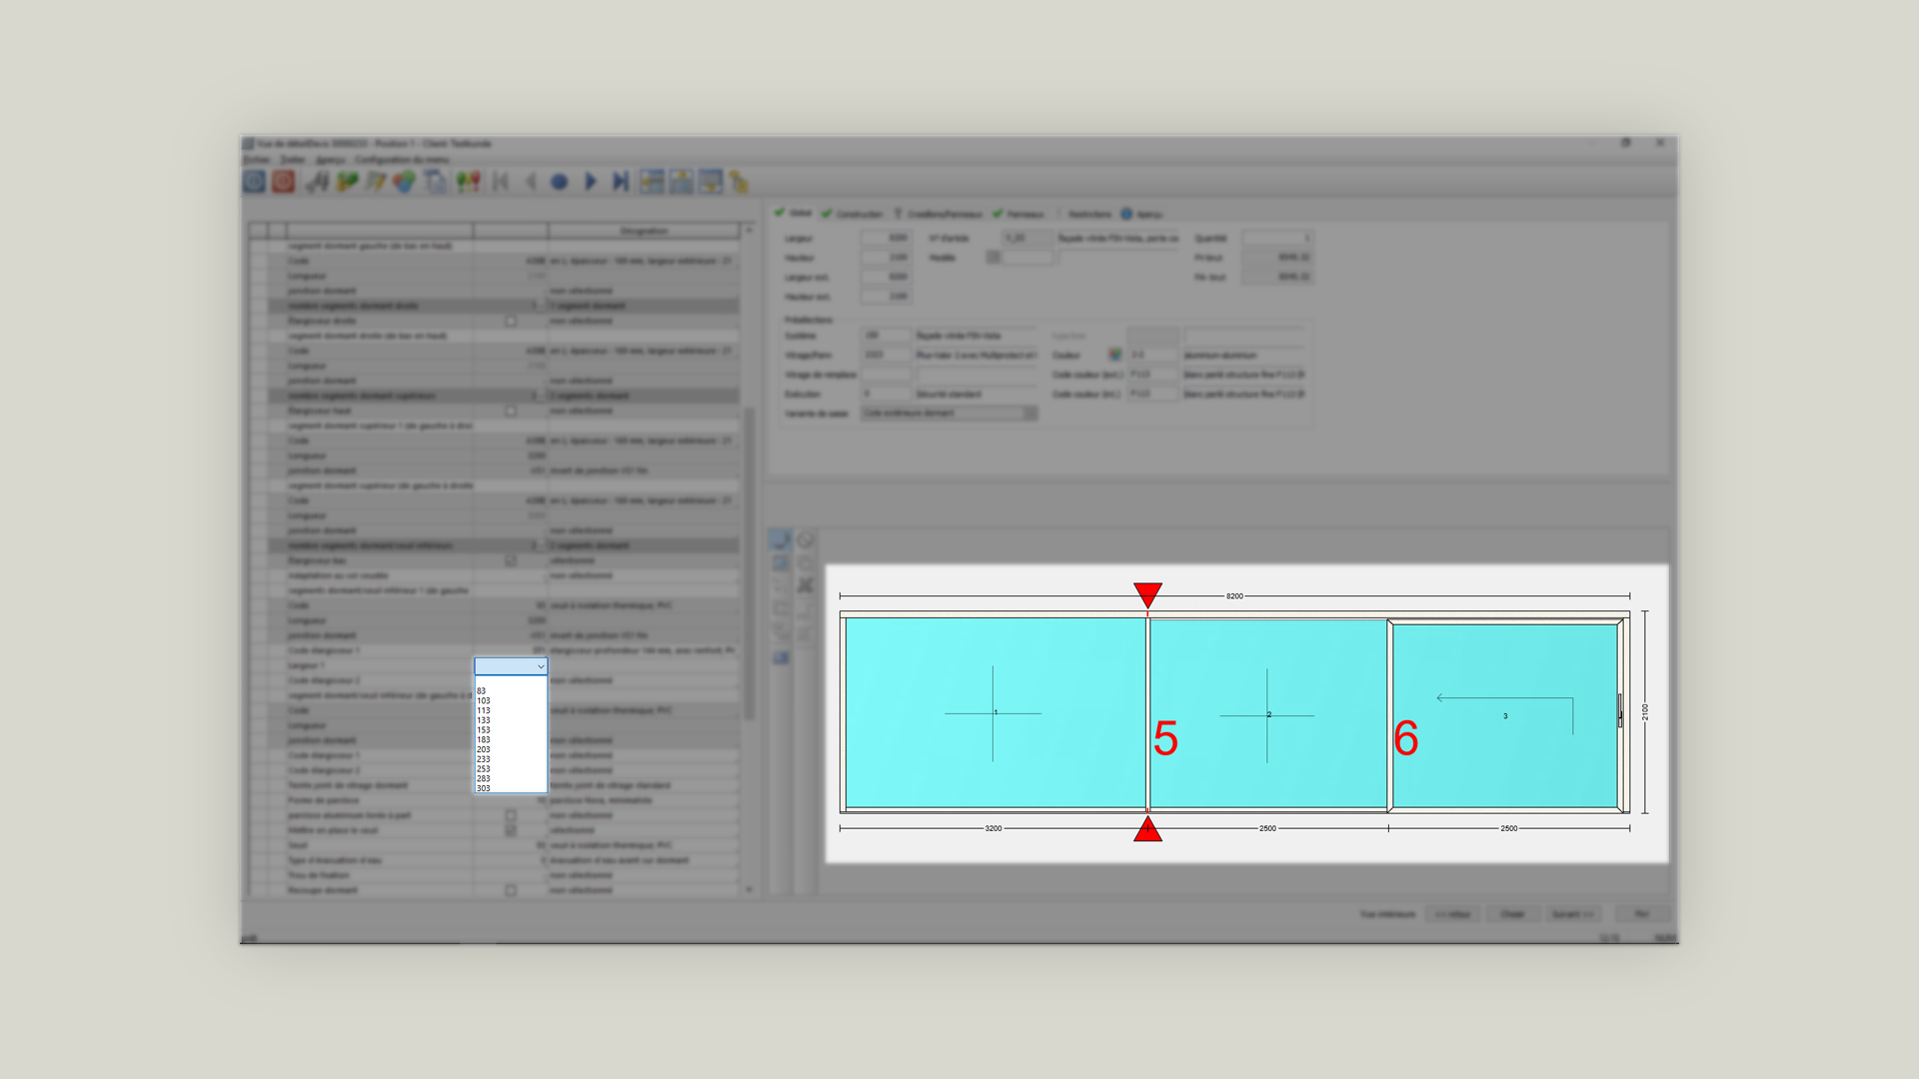Go to previous position with toolbar arrow
Viewport: 1919px width, 1079px height.
[531, 182]
